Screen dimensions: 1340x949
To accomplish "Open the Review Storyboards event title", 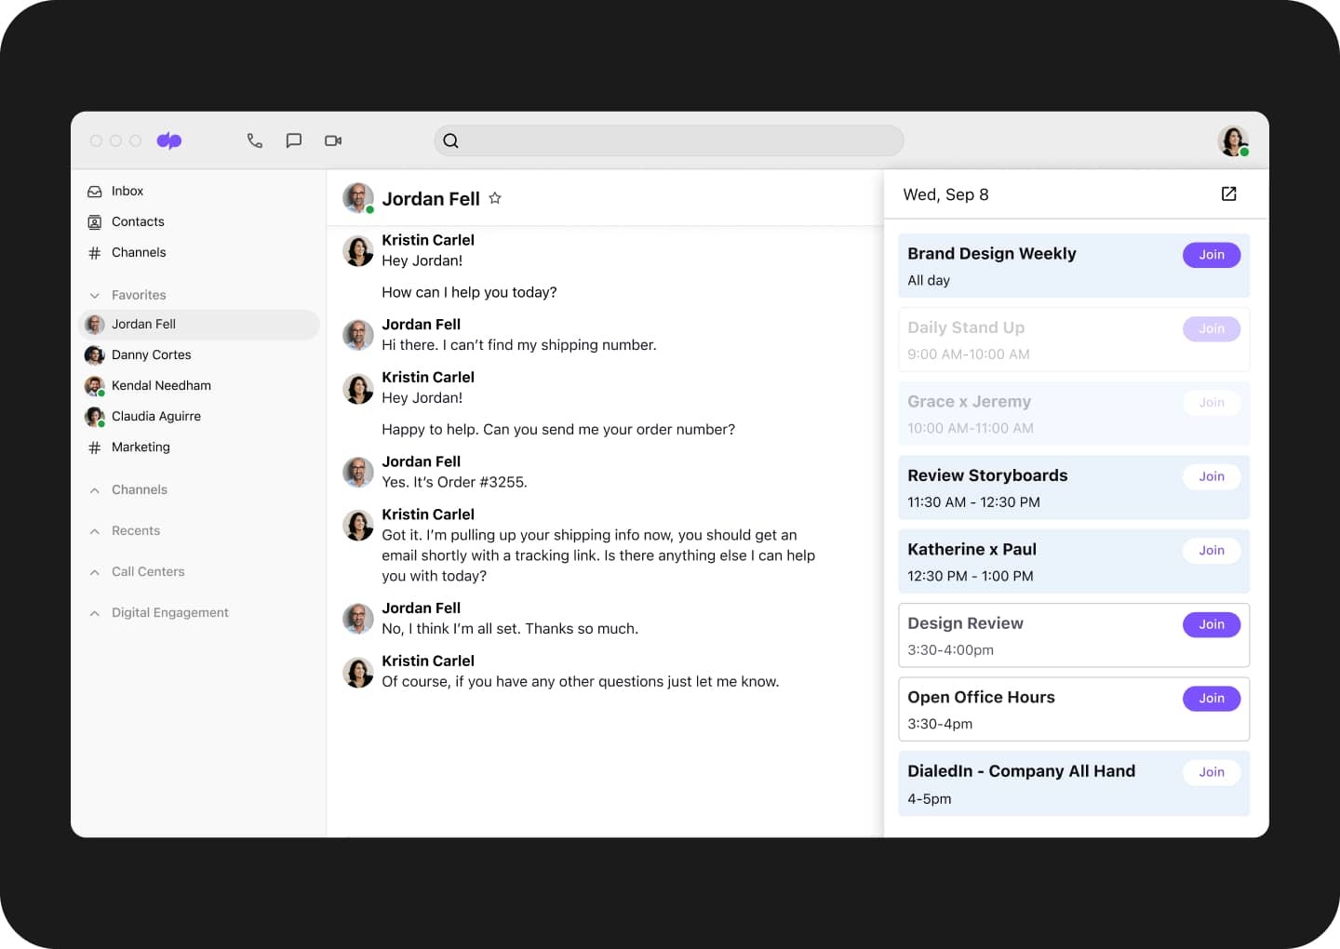I will pos(987,475).
